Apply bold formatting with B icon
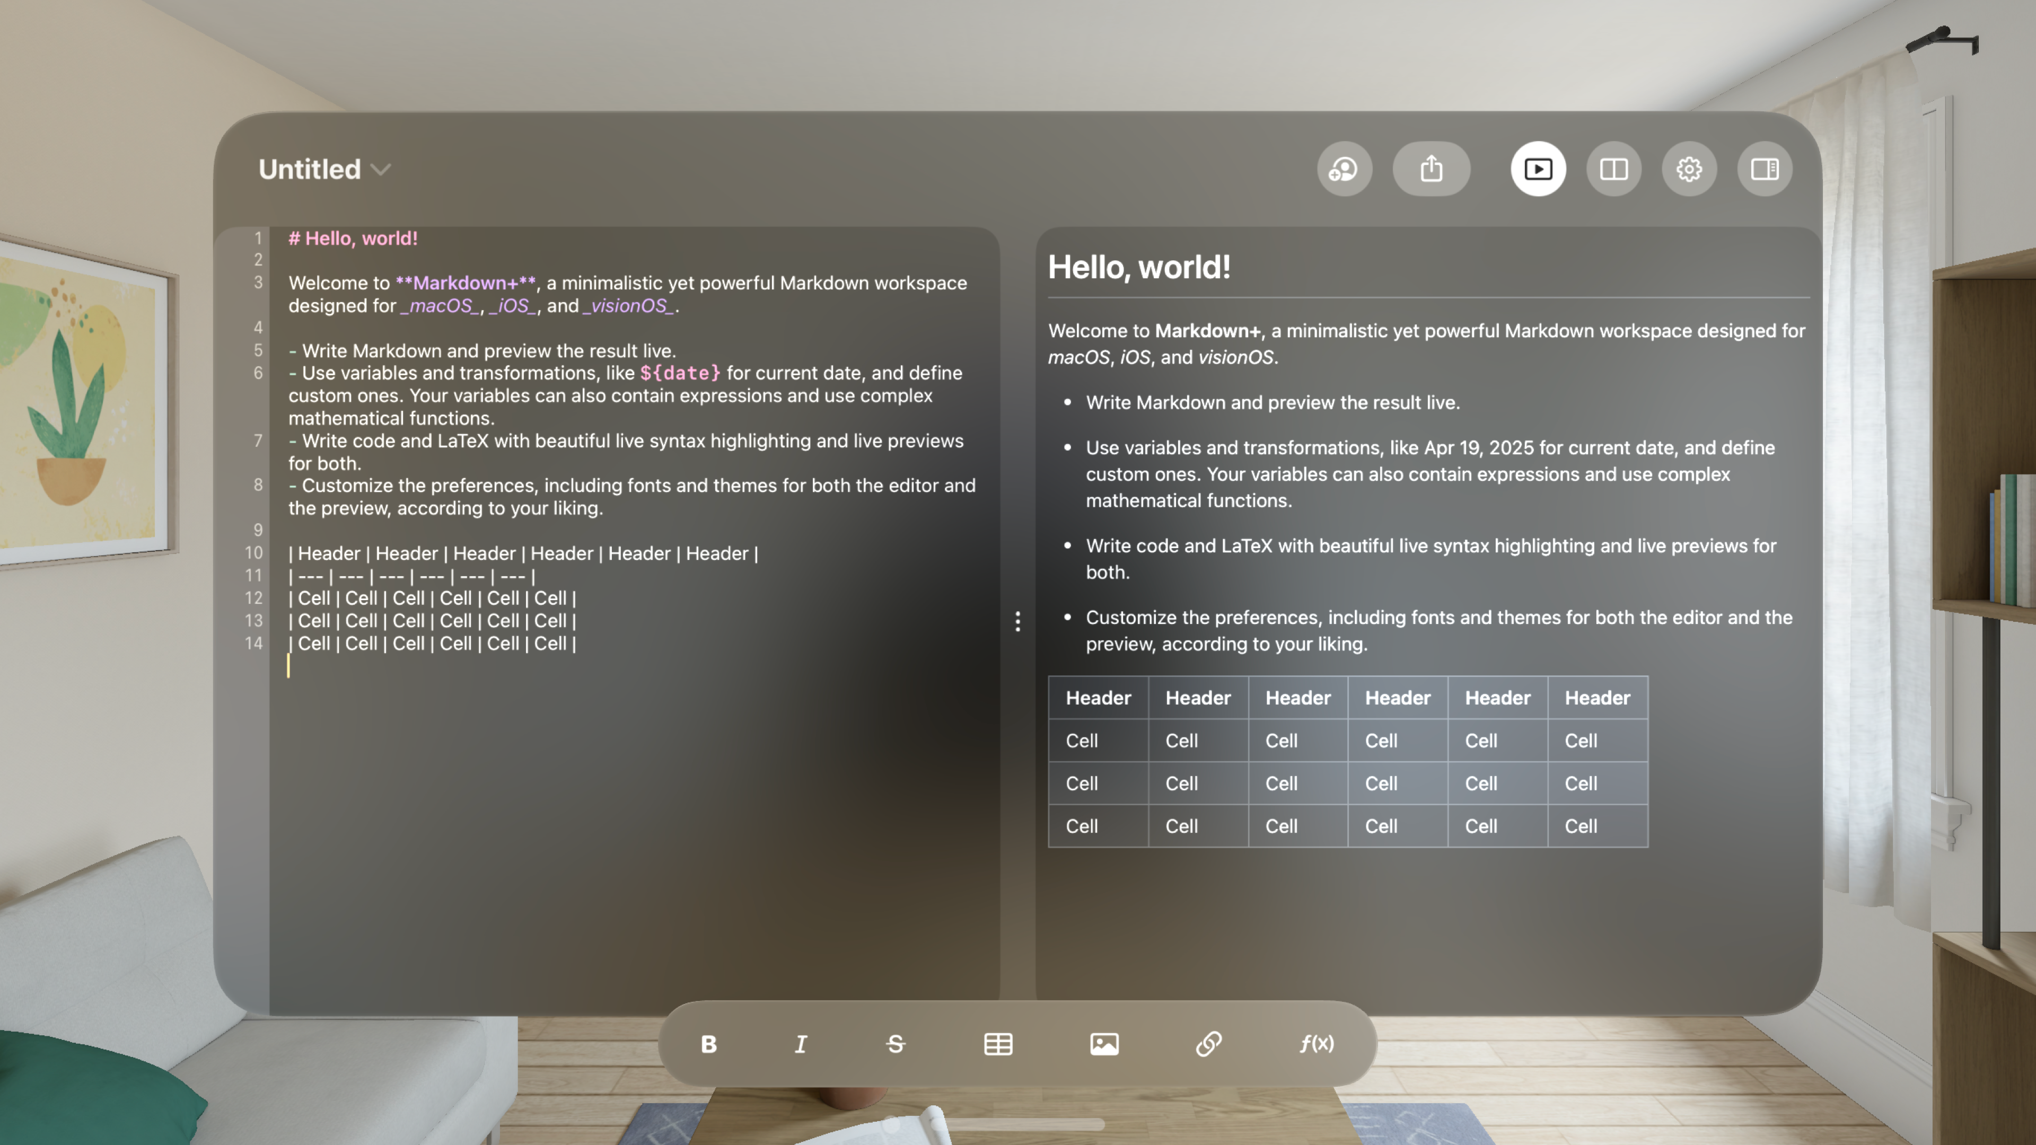 pyautogui.click(x=709, y=1044)
